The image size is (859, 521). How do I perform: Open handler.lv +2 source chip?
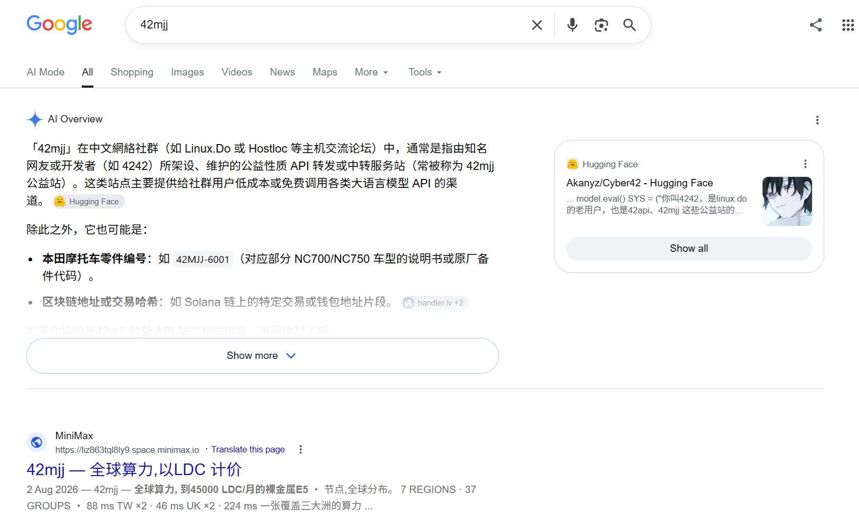pyautogui.click(x=435, y=303)
